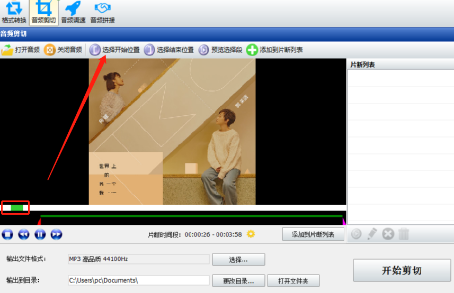The width and height of the screenshot is (454, 293).
Task: Click 预览选择段 to preview the selection
Action: click(220, 50)
